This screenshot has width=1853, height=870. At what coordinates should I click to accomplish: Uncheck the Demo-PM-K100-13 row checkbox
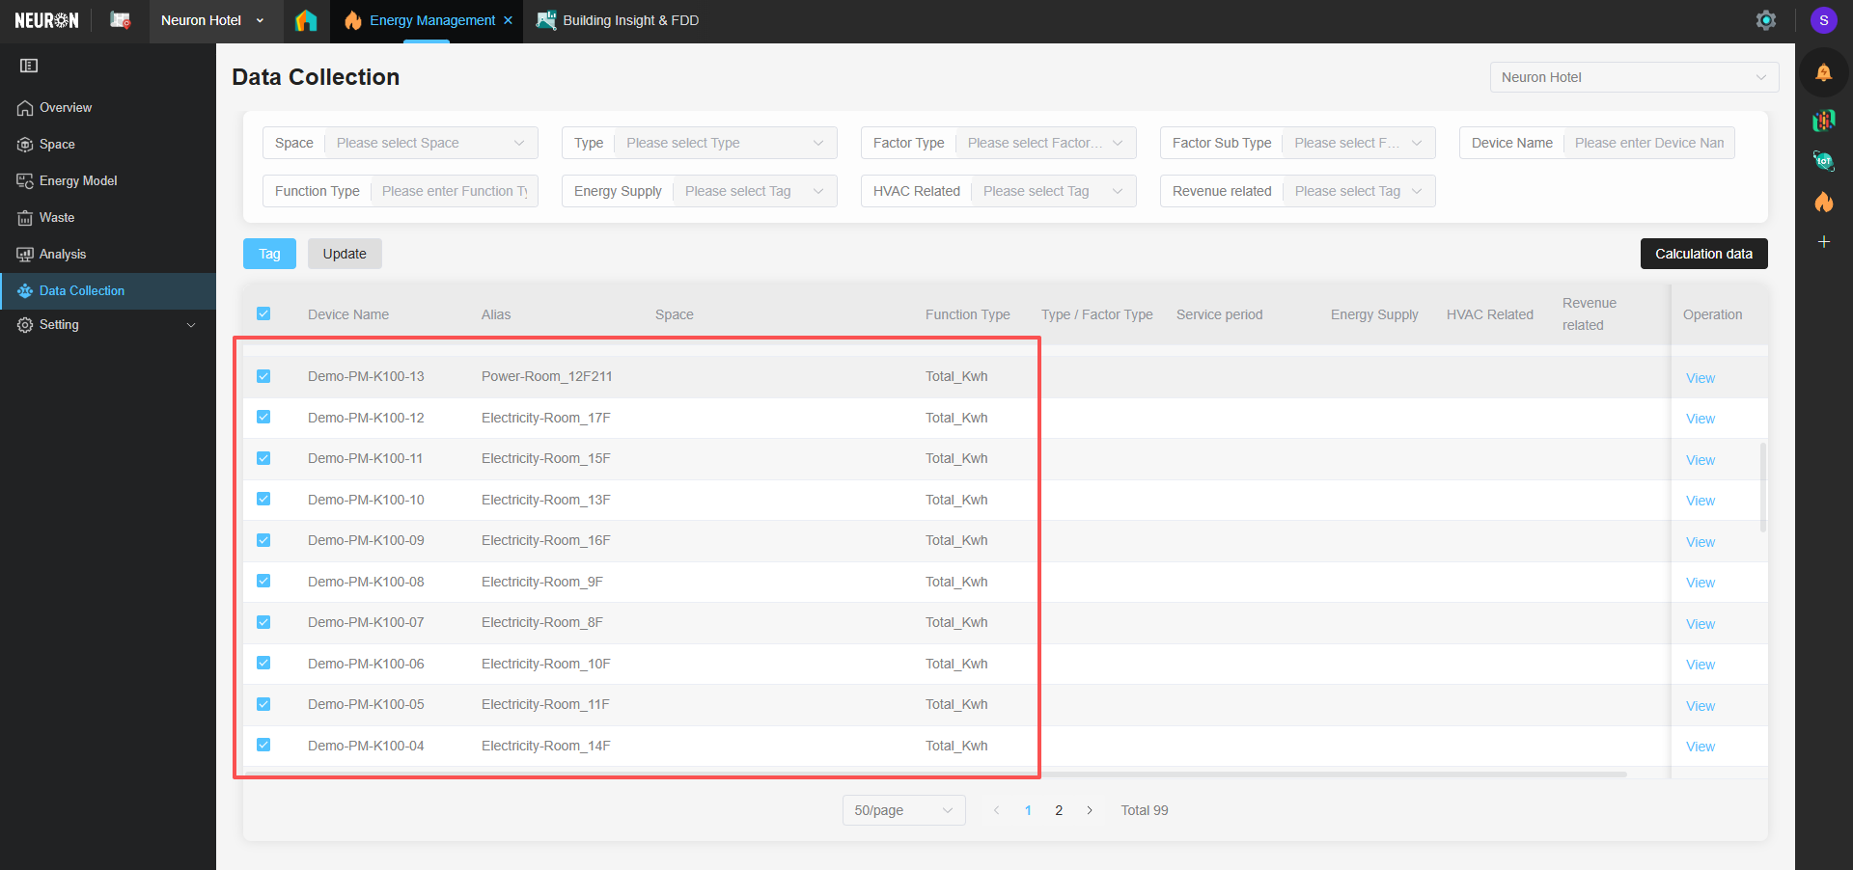tap(263, 376)
